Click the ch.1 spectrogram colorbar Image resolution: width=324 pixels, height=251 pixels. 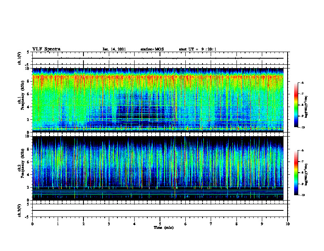pos(296,105)
